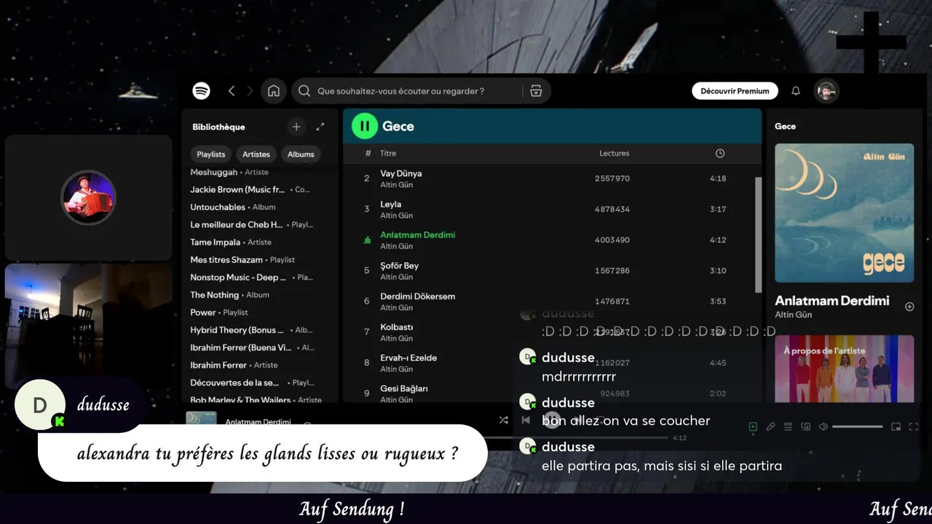Toggle the Now Playing view icon
Screen dimensions: 932x524
pos(753,427)
